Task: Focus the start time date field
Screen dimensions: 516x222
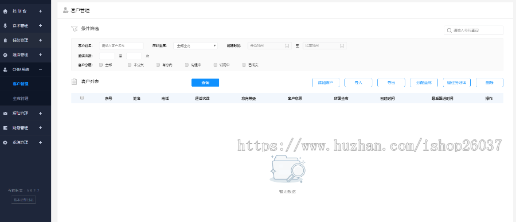Action: click(269, 46)
